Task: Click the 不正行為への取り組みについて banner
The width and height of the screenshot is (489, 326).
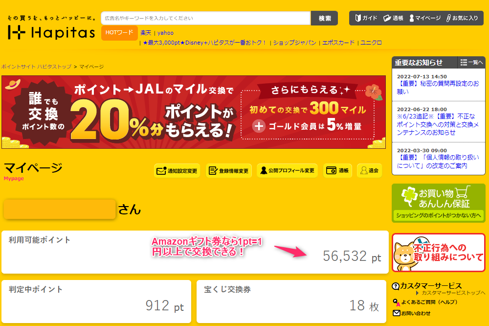Action: coord(439,253)
